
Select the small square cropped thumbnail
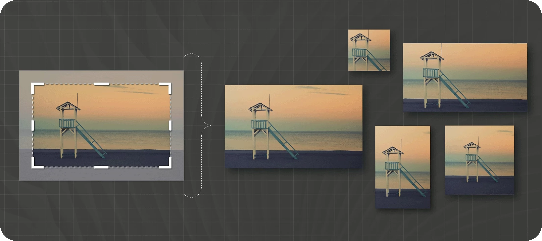pos(369,50)
